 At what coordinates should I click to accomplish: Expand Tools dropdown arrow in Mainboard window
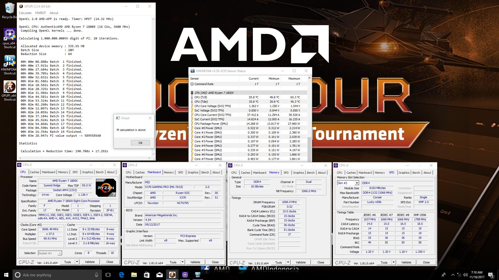[x=182, y=262]
